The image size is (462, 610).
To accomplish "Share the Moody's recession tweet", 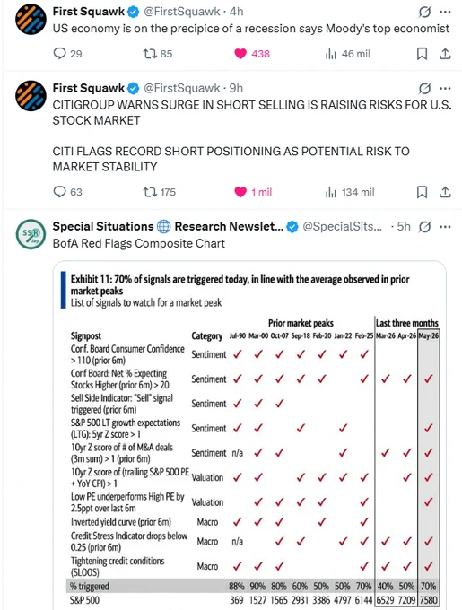I will (445, 54).
